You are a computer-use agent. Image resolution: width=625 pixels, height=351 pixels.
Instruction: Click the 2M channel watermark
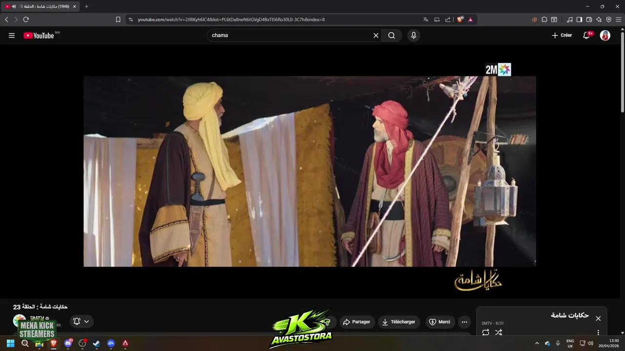tap(498, 70)
